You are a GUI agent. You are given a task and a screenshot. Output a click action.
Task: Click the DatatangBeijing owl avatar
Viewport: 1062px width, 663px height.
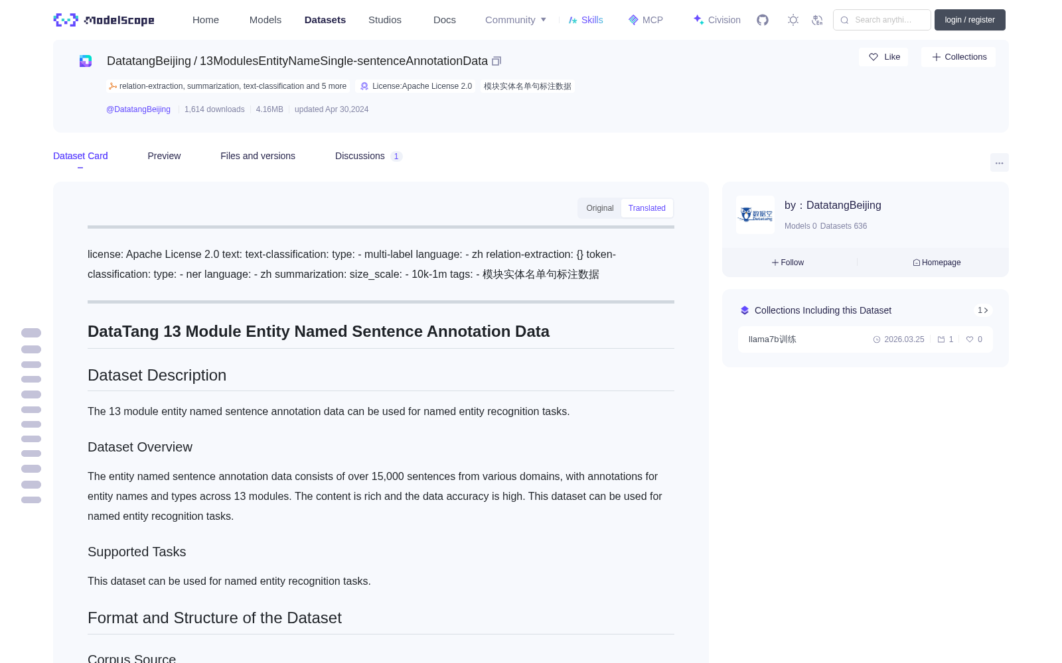coord(755,215)
